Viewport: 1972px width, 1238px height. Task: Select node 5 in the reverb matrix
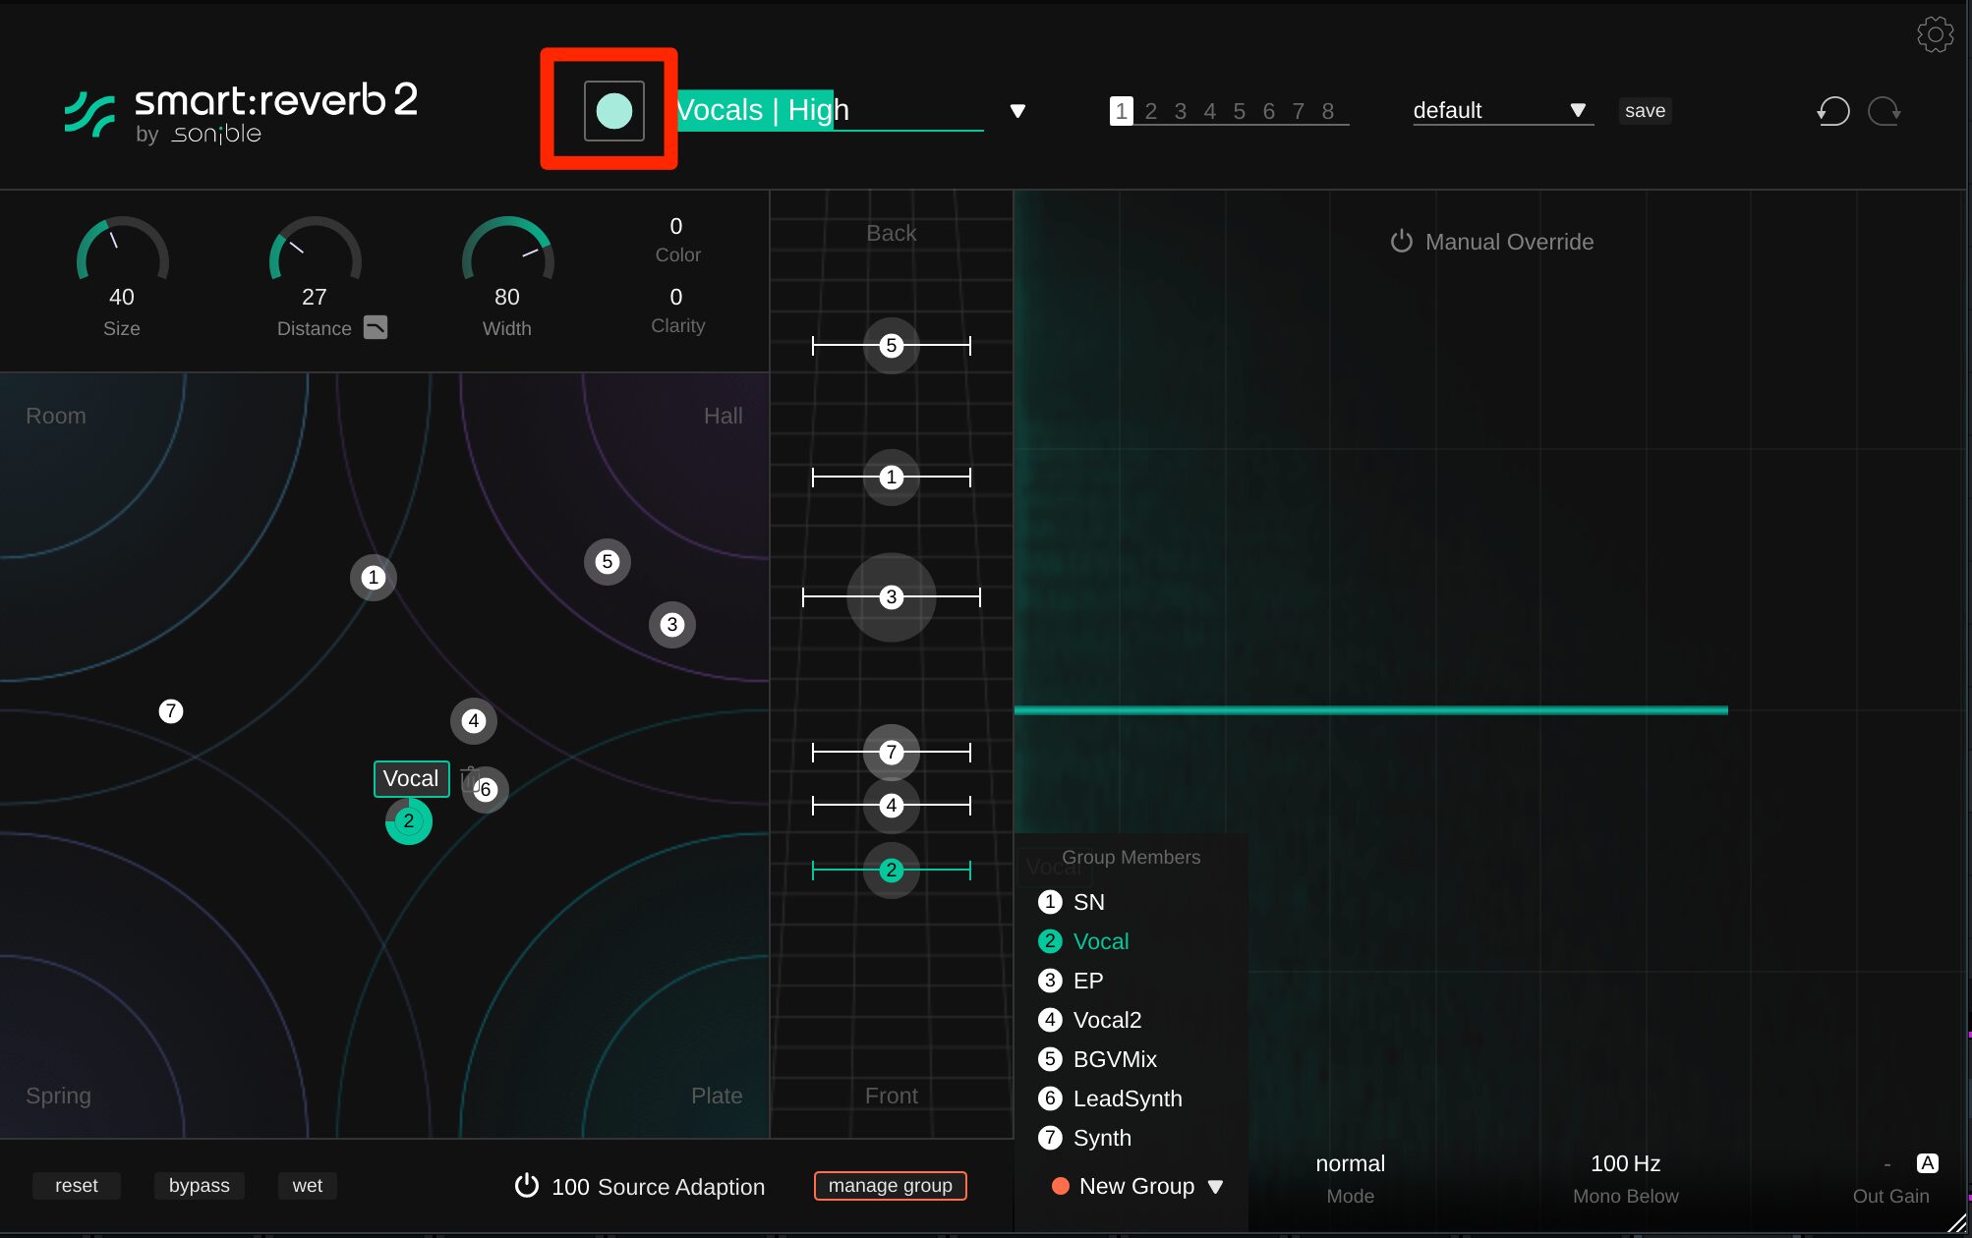coord(607,562)
